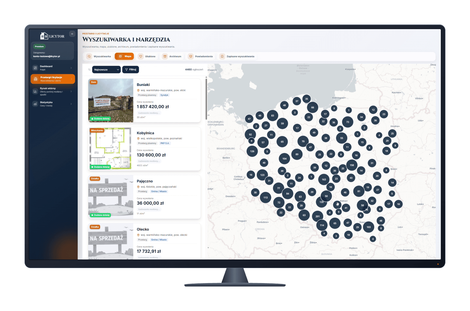The height and width of the screenshot is (311, 470).
Task: Click the bell icon for Powiadomienia
Action: point(191,56)
